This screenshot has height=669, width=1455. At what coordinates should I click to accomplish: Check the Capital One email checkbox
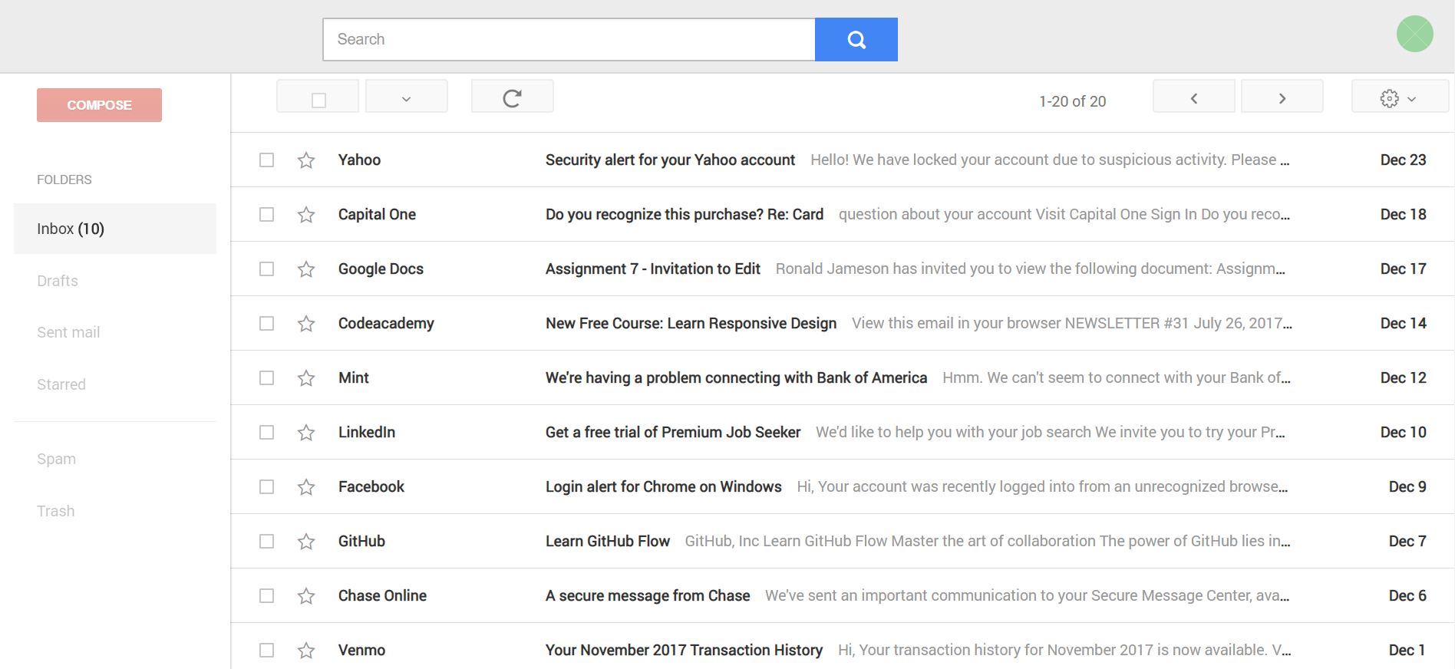point(266,214)
